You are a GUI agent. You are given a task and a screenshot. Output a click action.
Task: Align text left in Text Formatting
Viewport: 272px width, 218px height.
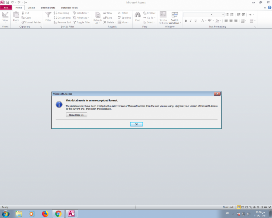[x=226, y=21]
